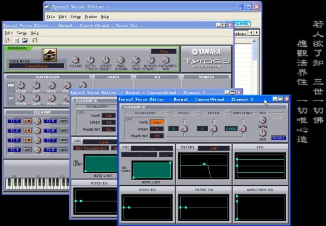Open the 001 ConcertGrand wave selector
The image size is (326, 226).
click(x=91, y=148)
